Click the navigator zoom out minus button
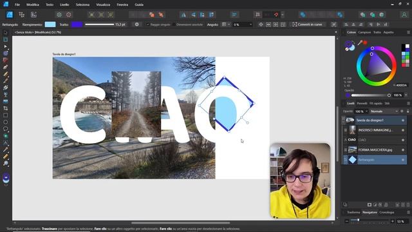Screen dimensions: 412x232 point(346,221)
